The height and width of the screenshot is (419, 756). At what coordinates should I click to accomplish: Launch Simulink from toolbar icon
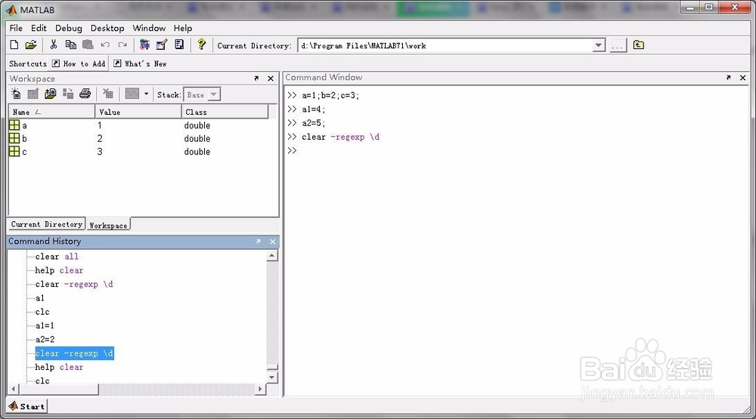[144, 45]
